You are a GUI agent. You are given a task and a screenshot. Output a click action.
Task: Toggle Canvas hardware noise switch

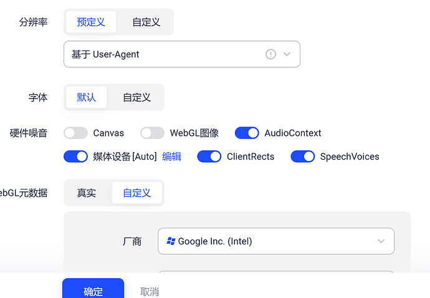[x=75, y=133]
